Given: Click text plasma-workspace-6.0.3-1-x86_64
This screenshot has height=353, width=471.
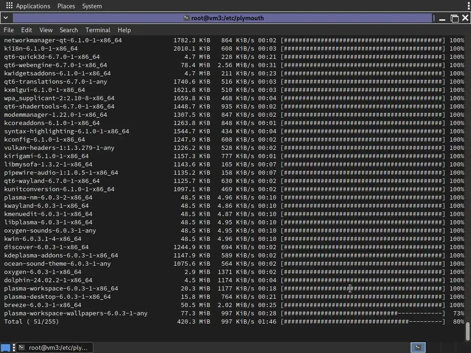Looking at the screenshot, I should pyautogui.click(x=61, y=289).
